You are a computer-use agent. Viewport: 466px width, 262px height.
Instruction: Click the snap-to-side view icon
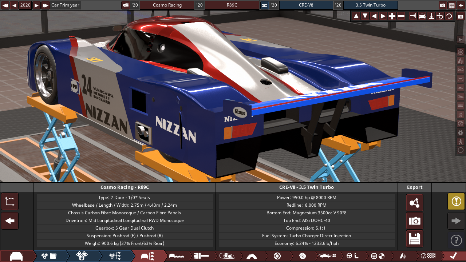(413, 16)
